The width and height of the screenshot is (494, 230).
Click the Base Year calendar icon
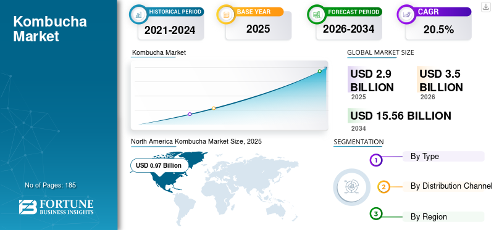(x=226, y=14)
